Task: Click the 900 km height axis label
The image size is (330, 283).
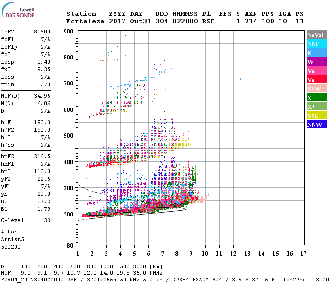Action: point(68,32)
